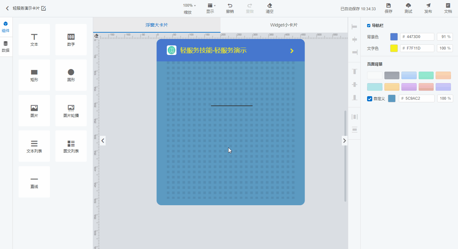Image resolution: width=458 pixels, height=249 pixels.
Task: Select the 文本 text component
Action: click(34, 40)
